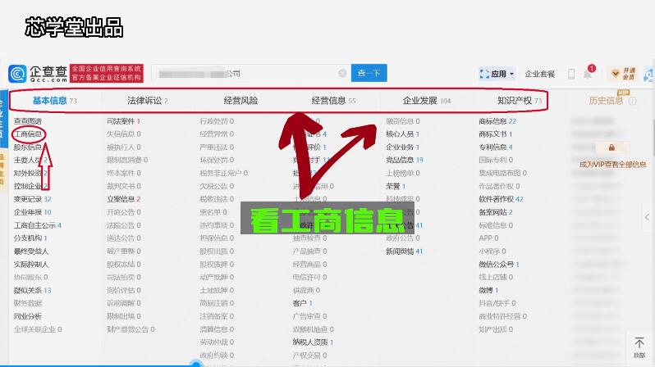Open 立案信息 2 entry
This screenshot has width=655, height=367.
[x=123, y=199]
